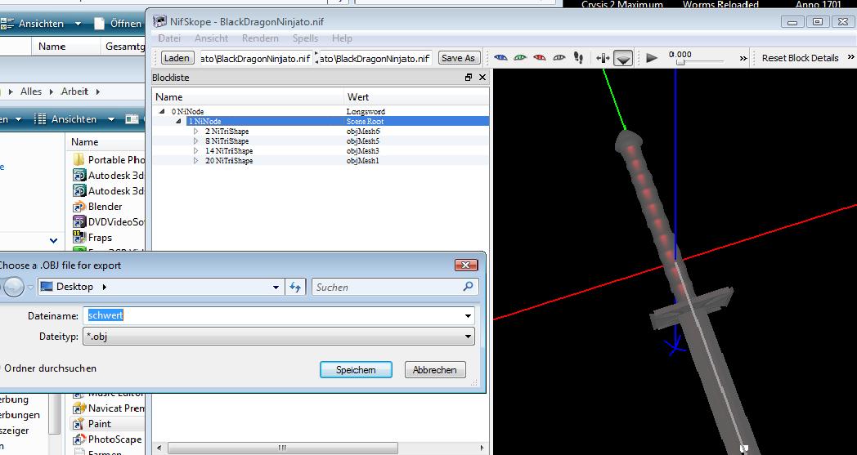Open the Rendern menu
857x455 pixels.
tap(260, 38)
